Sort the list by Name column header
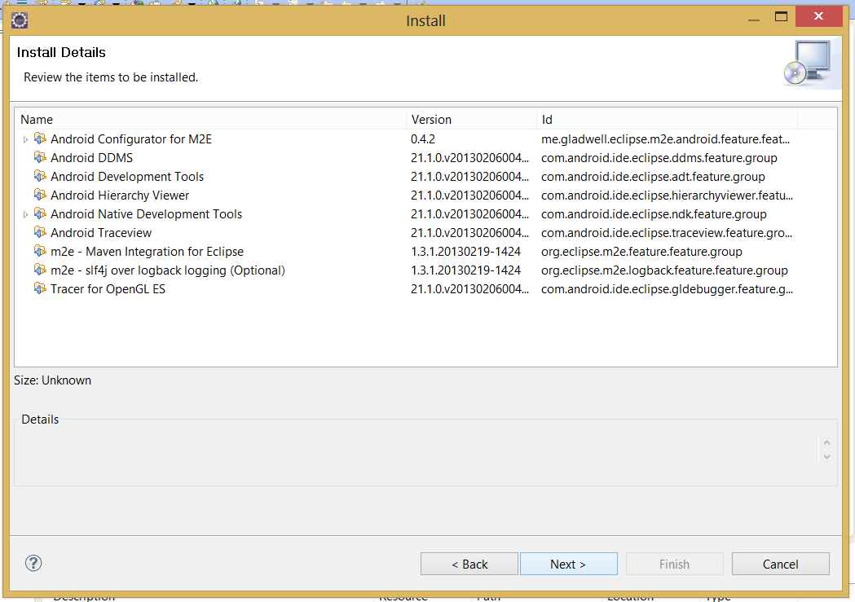 point(210,120)
